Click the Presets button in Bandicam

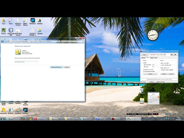[171, 74]
